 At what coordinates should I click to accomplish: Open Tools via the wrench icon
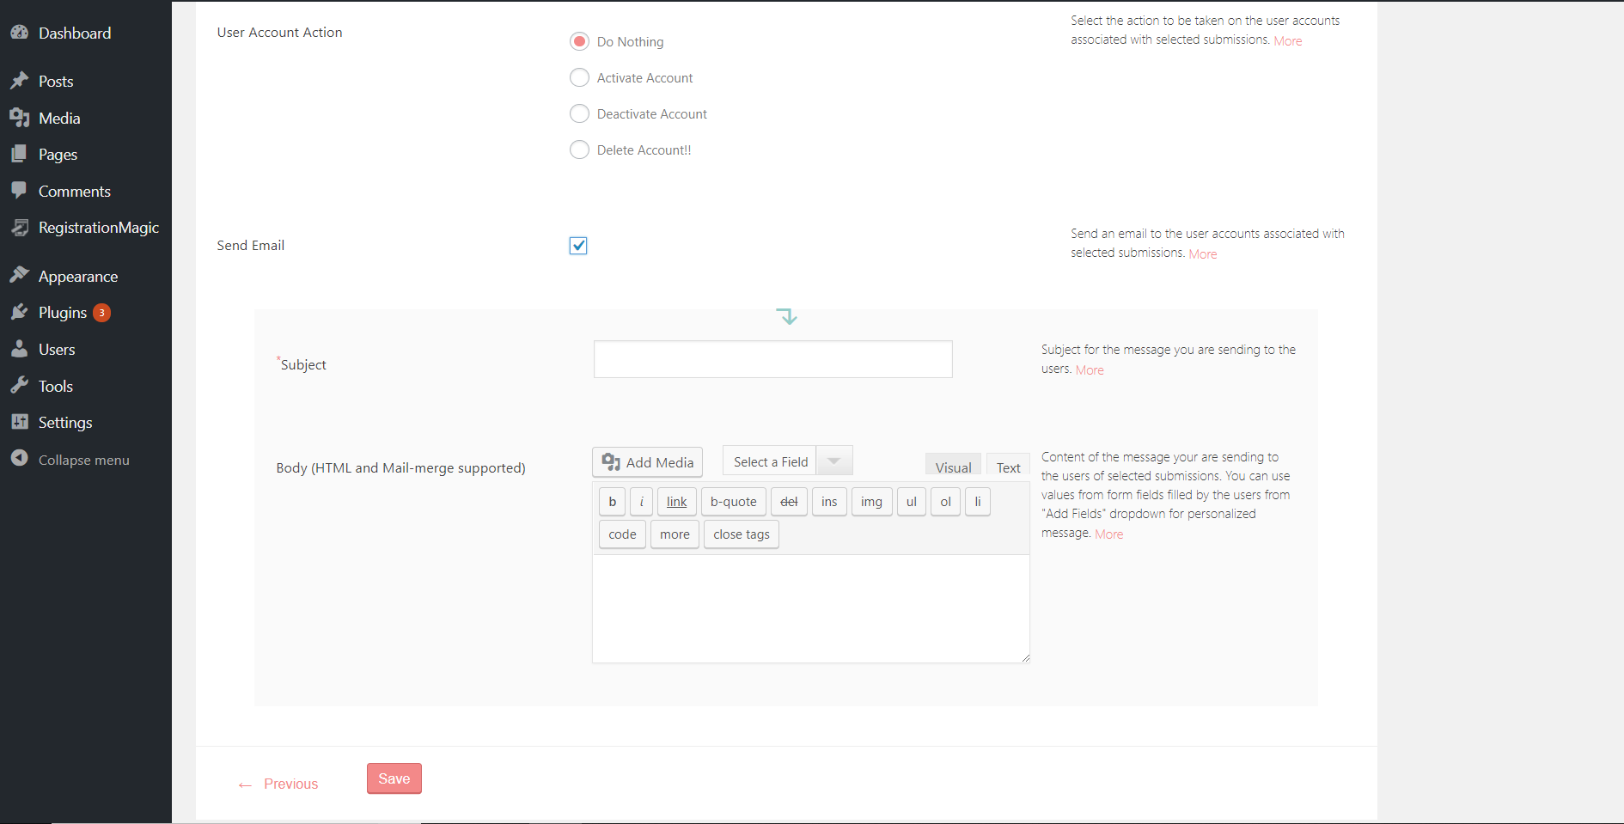(19, 386)
